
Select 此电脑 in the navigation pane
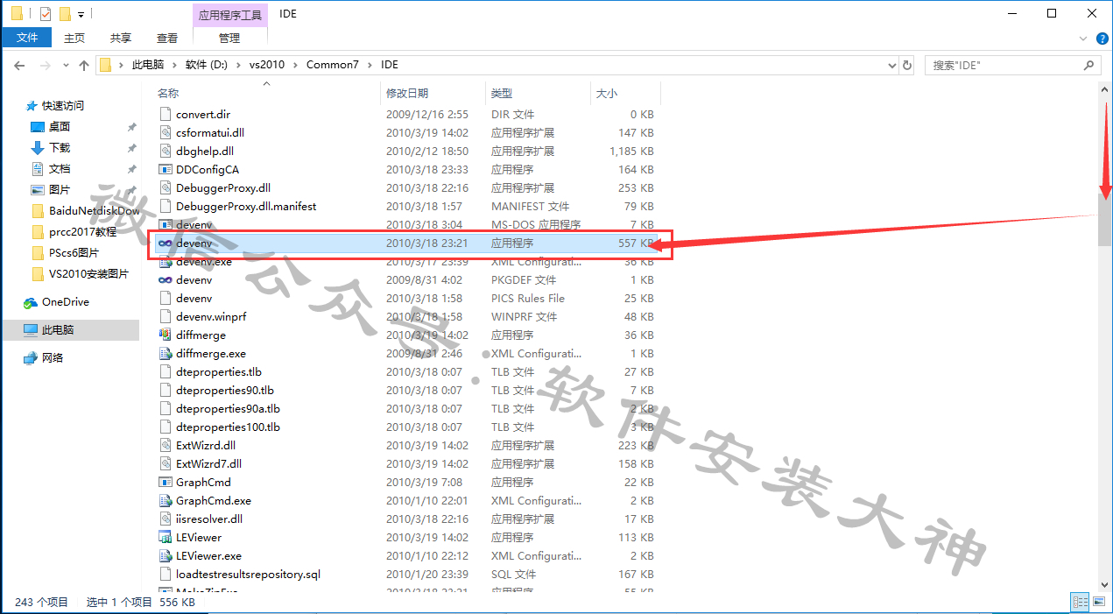coord(58,330)
